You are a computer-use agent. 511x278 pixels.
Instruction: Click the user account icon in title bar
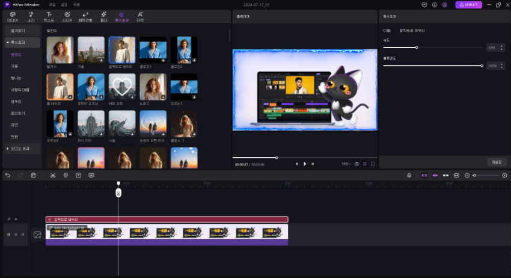point(444,5)
